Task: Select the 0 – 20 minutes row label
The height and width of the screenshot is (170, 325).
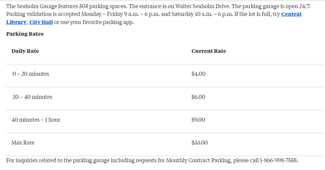Action: pyautogui.click(x=31, y=74)
